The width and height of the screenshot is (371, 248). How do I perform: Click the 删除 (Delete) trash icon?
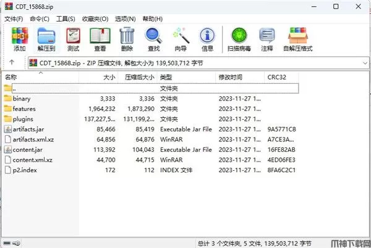pyautogui.click(x=127, y=36)
